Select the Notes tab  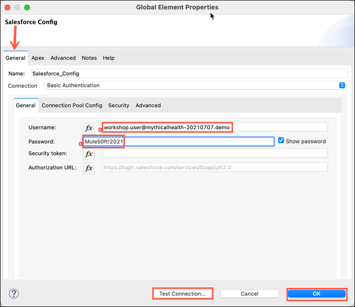tap(89, 58)
